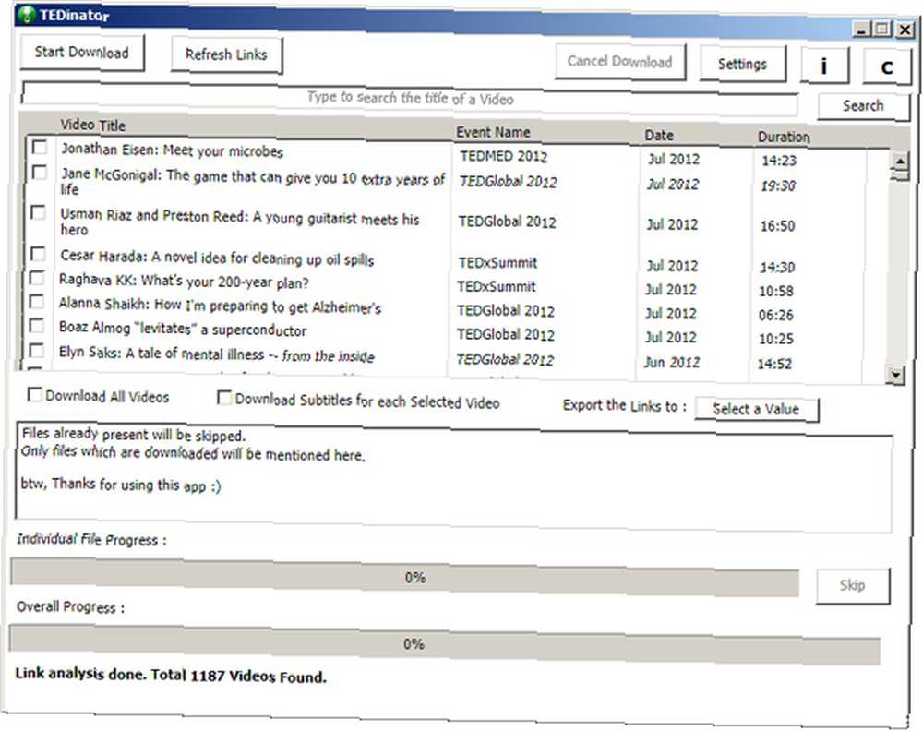Click the video list scroll up arrow

click(x=900, y=161)
